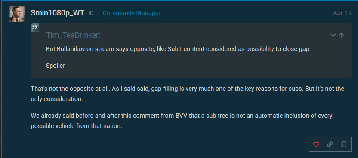Like this post with the heart icon

coord(316,144)
